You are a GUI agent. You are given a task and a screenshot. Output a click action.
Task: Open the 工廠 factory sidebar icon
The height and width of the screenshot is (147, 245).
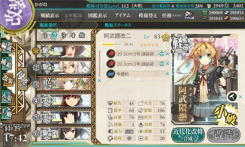pos(6,112)
